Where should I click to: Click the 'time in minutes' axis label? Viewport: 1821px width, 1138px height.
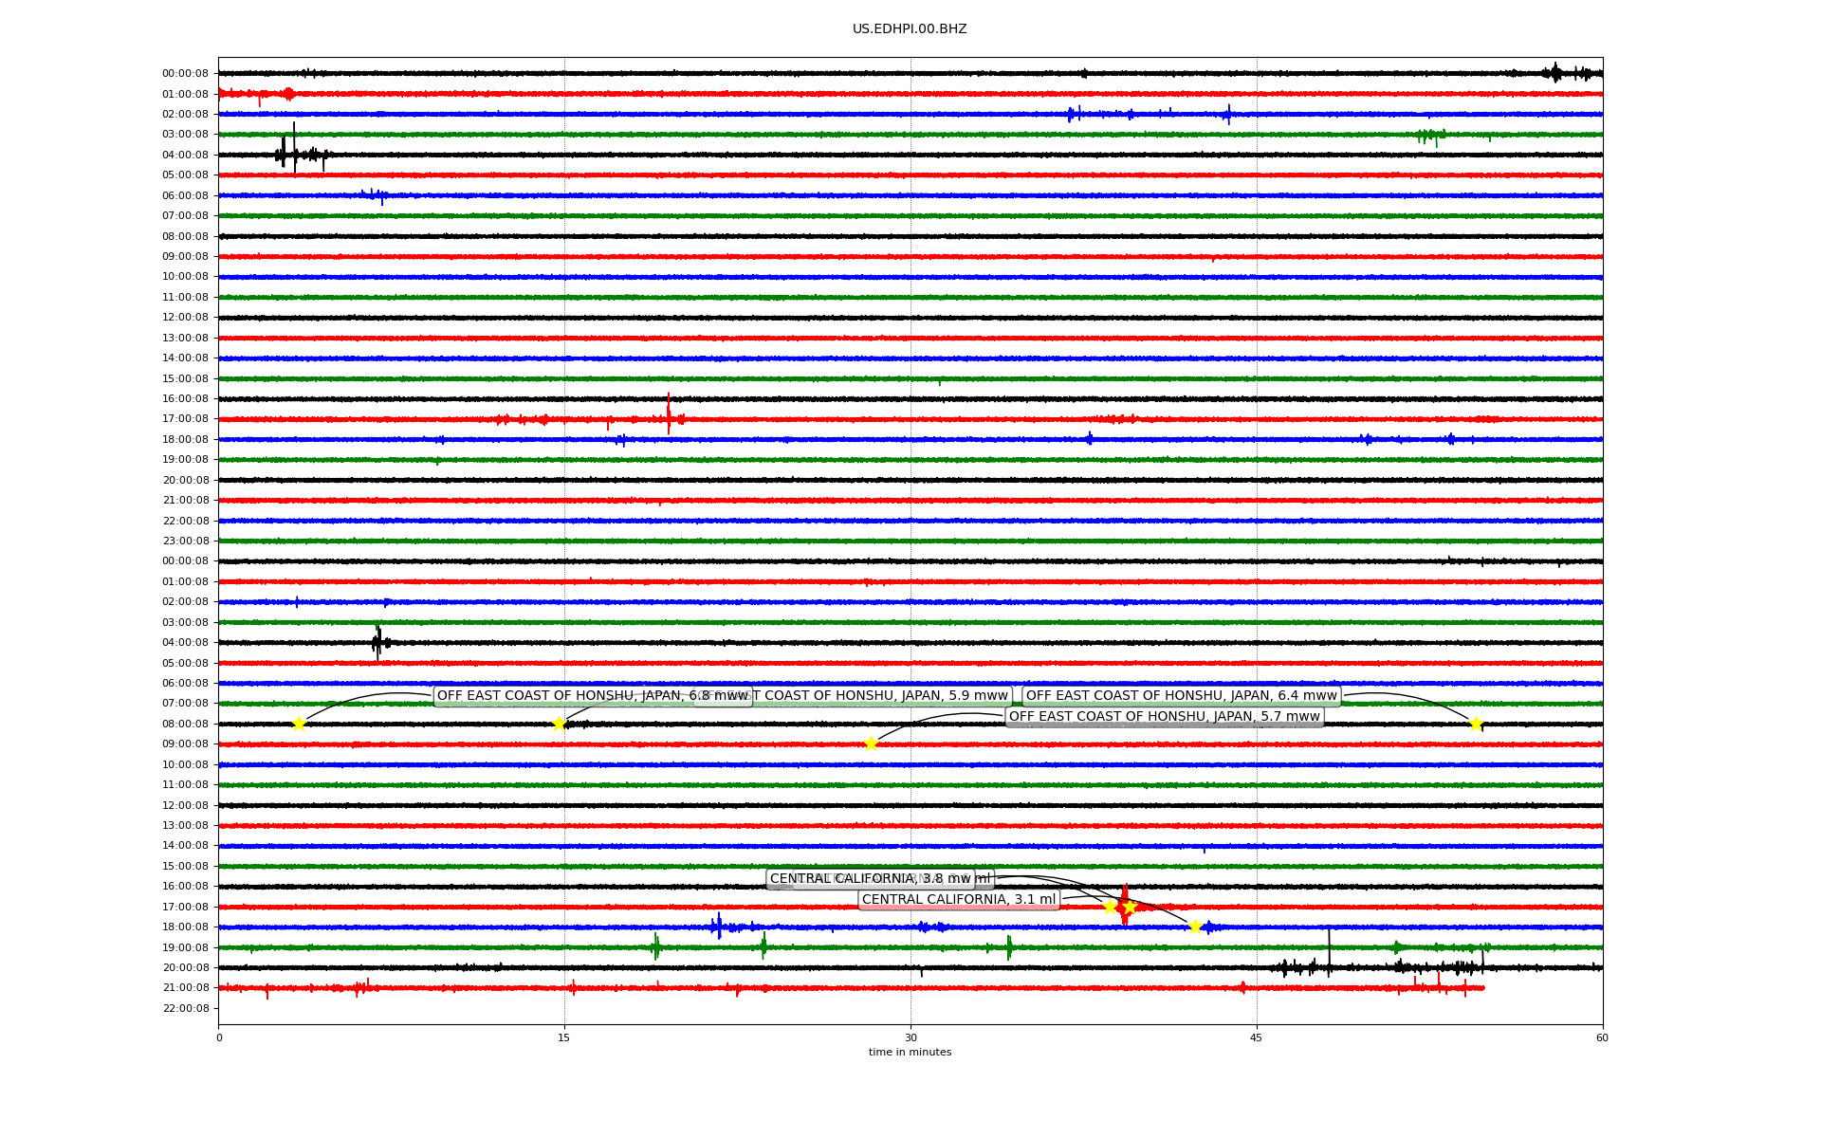tap(910, 1052)
